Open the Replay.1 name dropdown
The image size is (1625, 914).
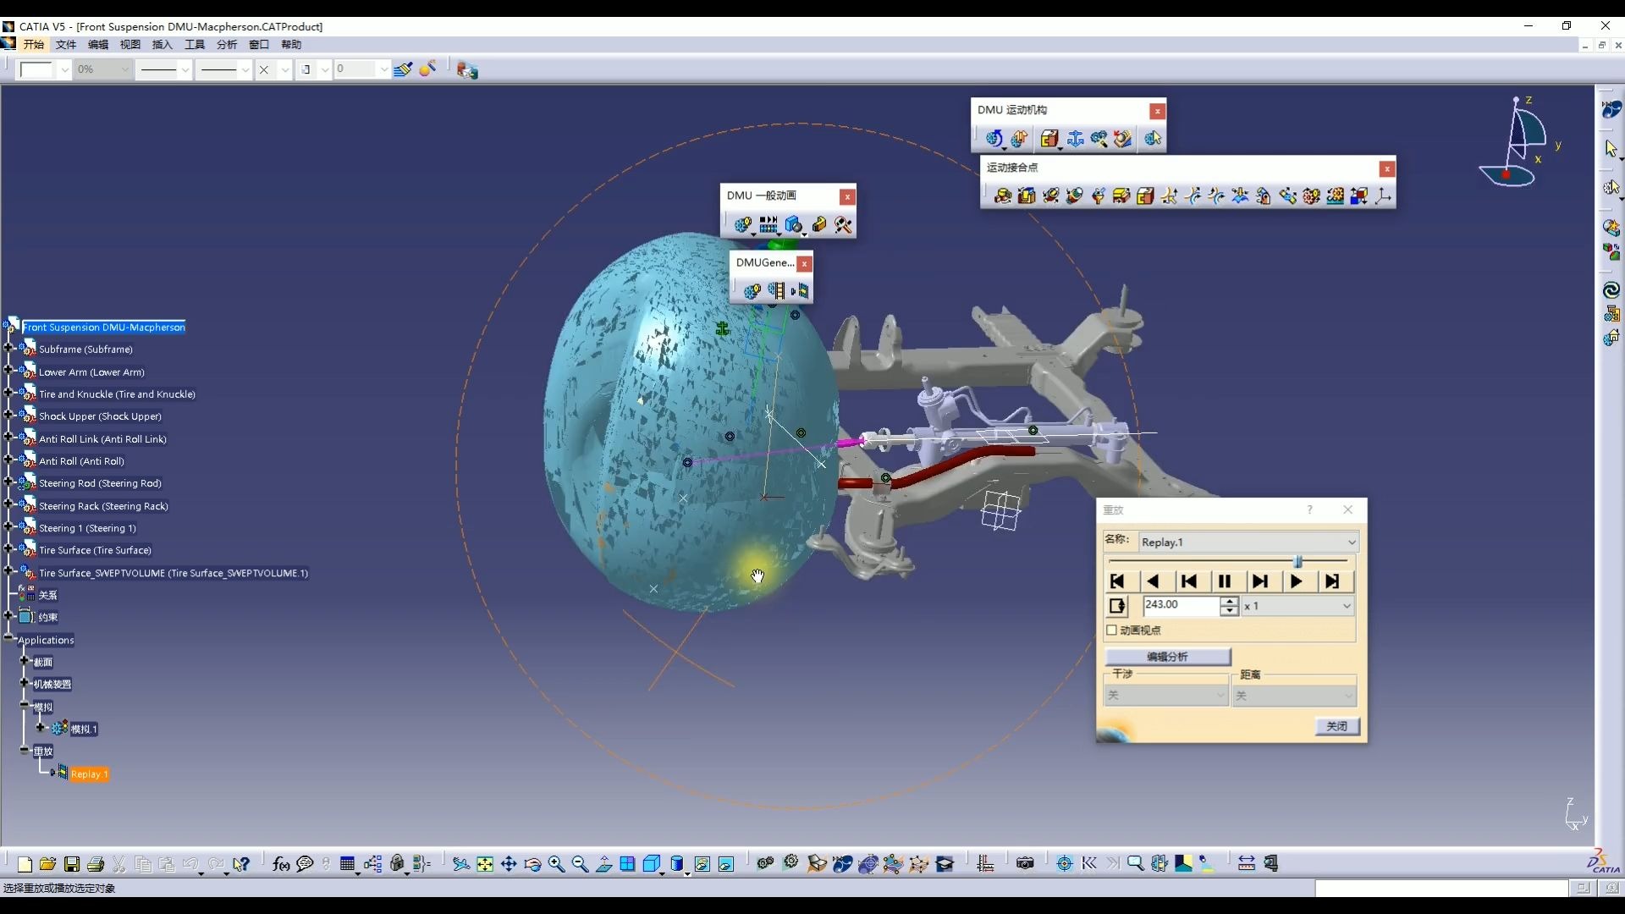click(x=1352, y=542)
